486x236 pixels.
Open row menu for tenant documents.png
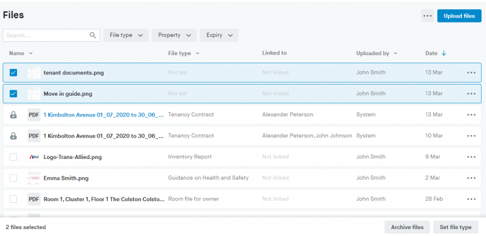[471, 73]
